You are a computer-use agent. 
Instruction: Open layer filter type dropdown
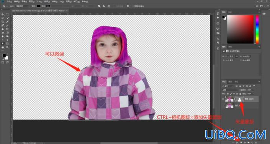tap(228, 86)
